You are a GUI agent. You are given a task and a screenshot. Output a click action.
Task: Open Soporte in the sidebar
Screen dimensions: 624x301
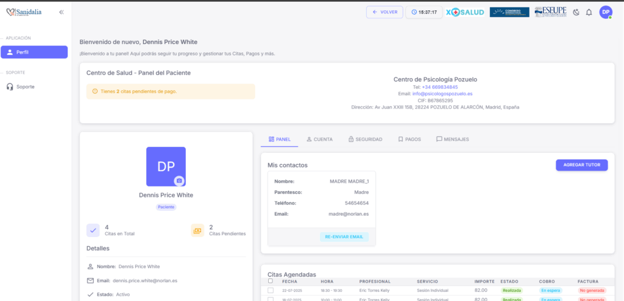[25, 87]
